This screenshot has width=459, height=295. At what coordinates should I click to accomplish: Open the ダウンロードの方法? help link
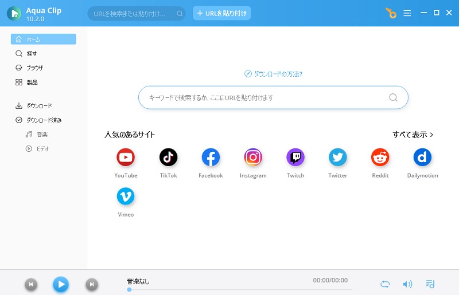tap(273, 74)
